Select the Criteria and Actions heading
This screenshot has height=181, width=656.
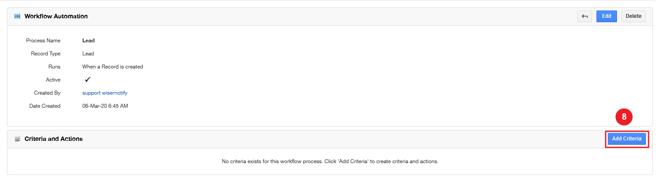[x=53, y=139]
